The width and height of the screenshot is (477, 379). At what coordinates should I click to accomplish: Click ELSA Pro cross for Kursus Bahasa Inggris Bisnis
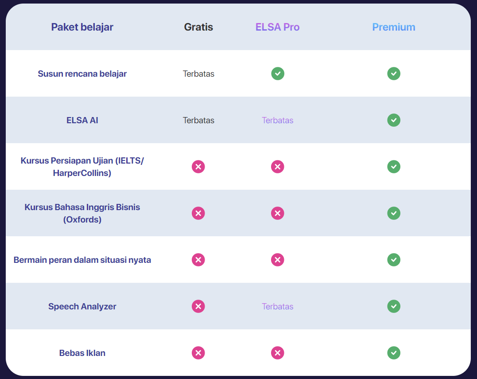[278, 213]
